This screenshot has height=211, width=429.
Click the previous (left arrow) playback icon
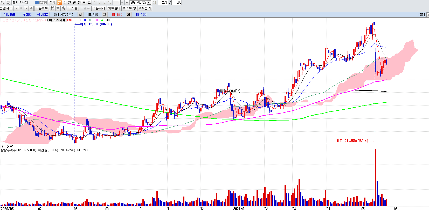pyautogui.click(x=16, y=8)
